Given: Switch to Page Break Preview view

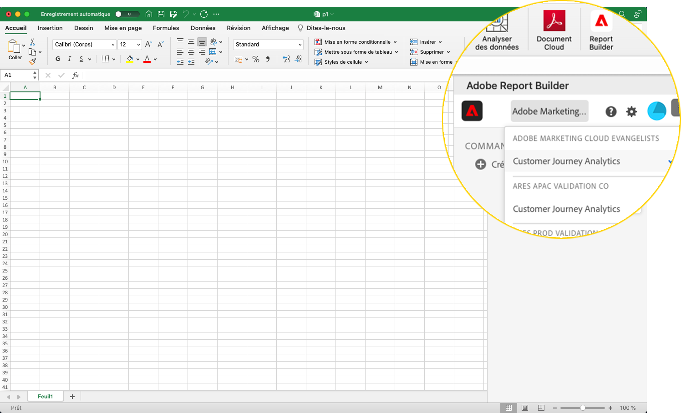Looking at the screenshot, I should 541,408.
